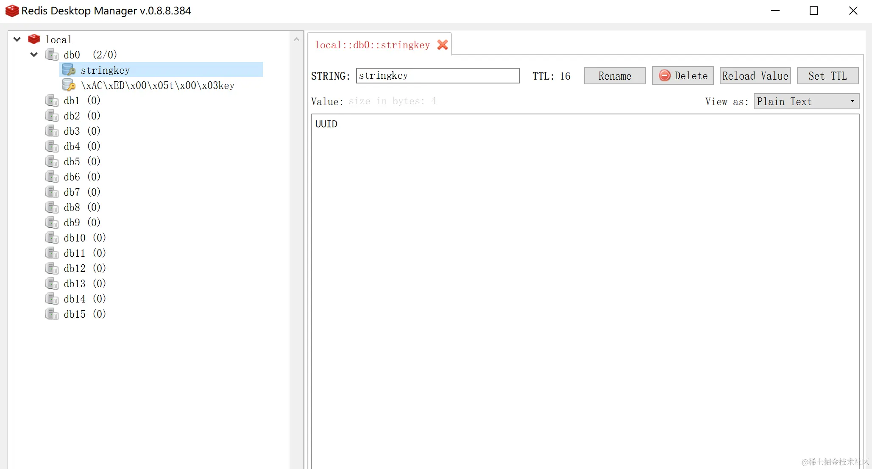Viewport: 872px width, 469px height.
Task: Collapse the local connection tree node
Action: (17, 39)
